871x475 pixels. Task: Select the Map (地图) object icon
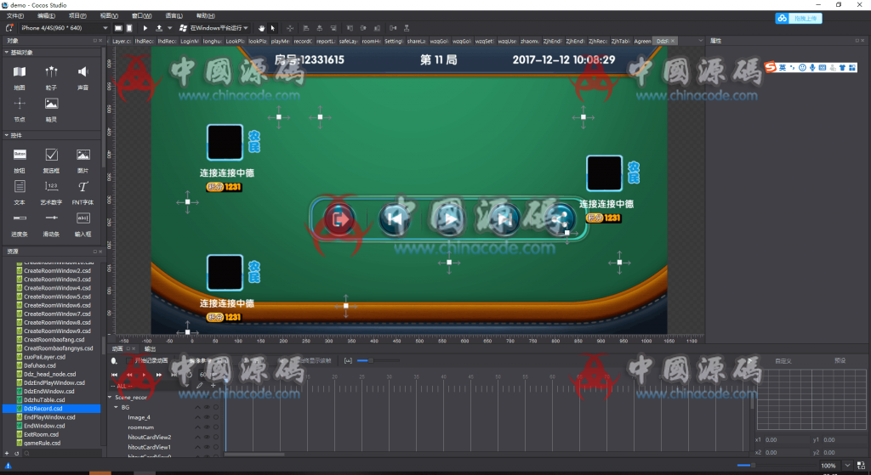click(20, 72)
